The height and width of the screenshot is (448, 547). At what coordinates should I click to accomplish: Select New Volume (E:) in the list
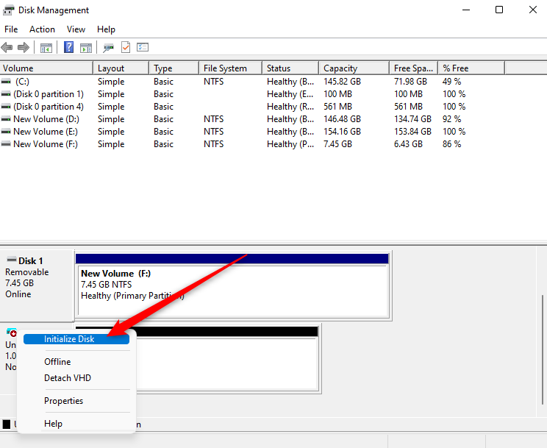point(46,132)
